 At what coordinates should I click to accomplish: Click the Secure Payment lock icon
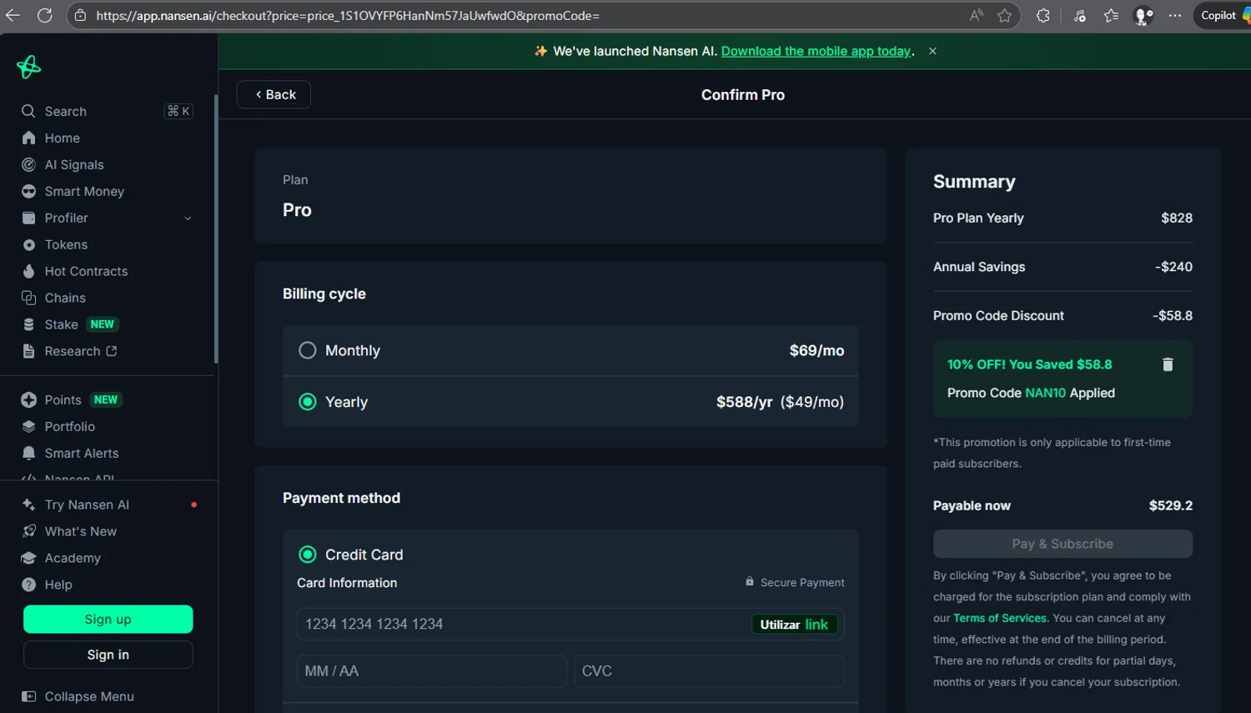pos(750,581)
